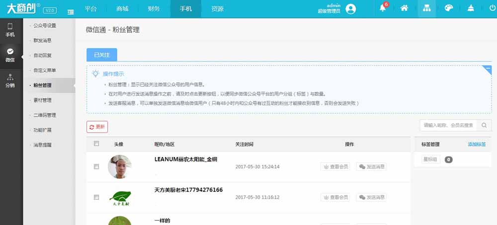This screenshot has height=225, width=497.
Task: Click the clear cache broom icon
Action: click(470, 8)
